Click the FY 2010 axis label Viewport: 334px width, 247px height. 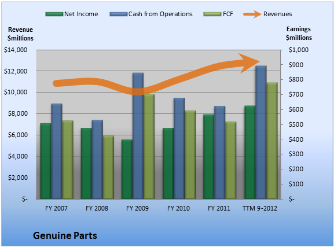coord(178,208)
